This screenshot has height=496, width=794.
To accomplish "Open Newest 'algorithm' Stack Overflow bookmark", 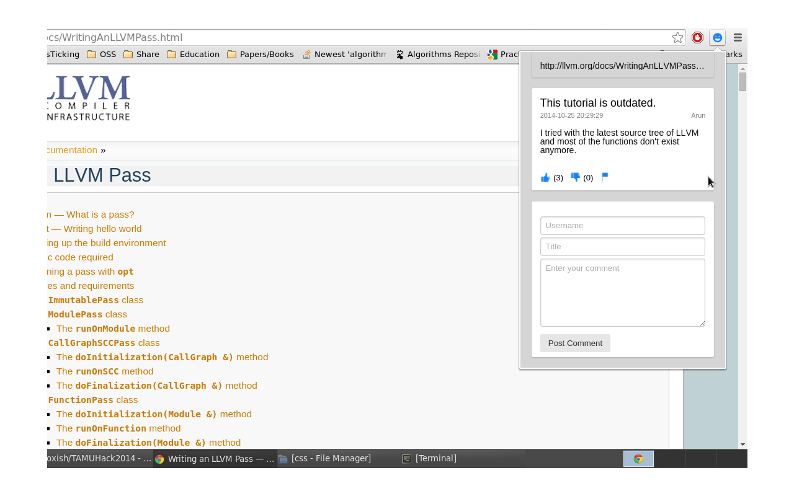I will (x=344, y=55).
